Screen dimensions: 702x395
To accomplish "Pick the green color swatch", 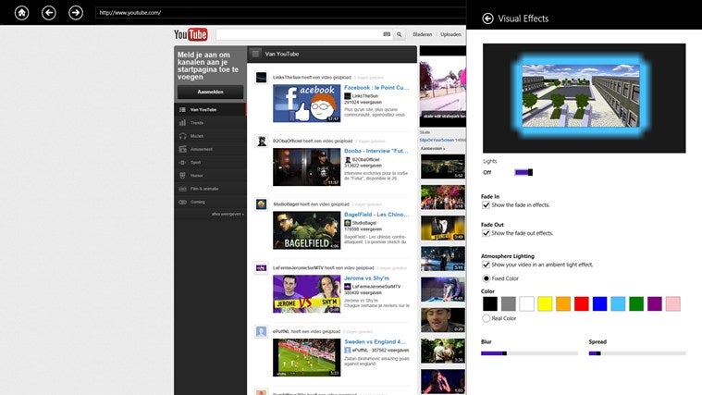I will coord(636,303).
